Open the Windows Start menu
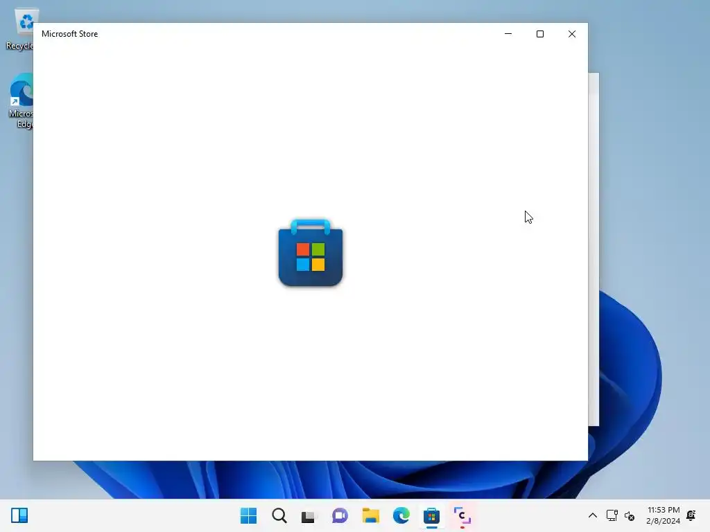710x532 pixels. click(248, 515)
